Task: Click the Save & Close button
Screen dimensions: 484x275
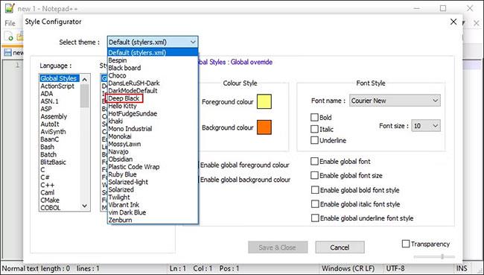Action: coord(278,247)
